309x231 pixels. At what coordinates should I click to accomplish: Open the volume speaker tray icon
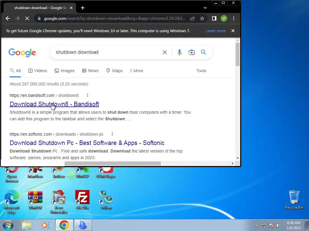coord(279,225)
